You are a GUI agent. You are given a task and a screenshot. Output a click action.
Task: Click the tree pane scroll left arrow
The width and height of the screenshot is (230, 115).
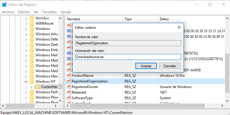coord(3,106)
